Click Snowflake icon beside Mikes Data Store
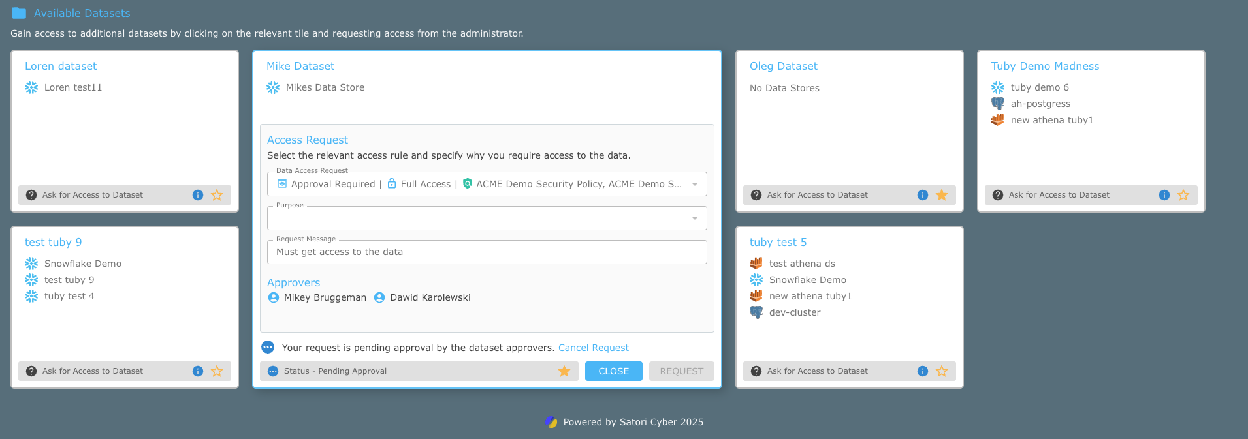The height and width of the screenshot is (439, 1248). point(273,87)
